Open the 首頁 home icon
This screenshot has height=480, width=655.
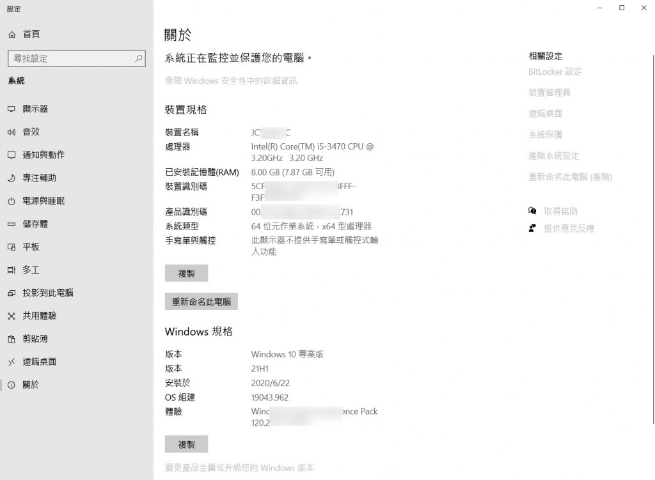tap(12, 35)
